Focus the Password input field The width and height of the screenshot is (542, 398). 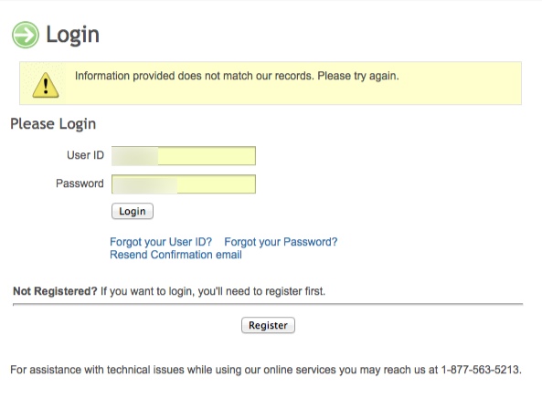pyautogui.click(x=184, y=184)
